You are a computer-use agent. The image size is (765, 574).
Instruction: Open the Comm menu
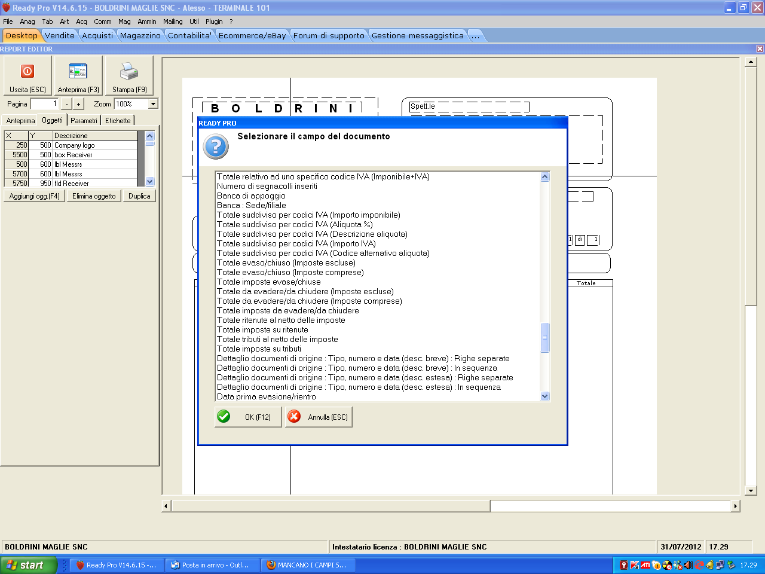point(103,22)
